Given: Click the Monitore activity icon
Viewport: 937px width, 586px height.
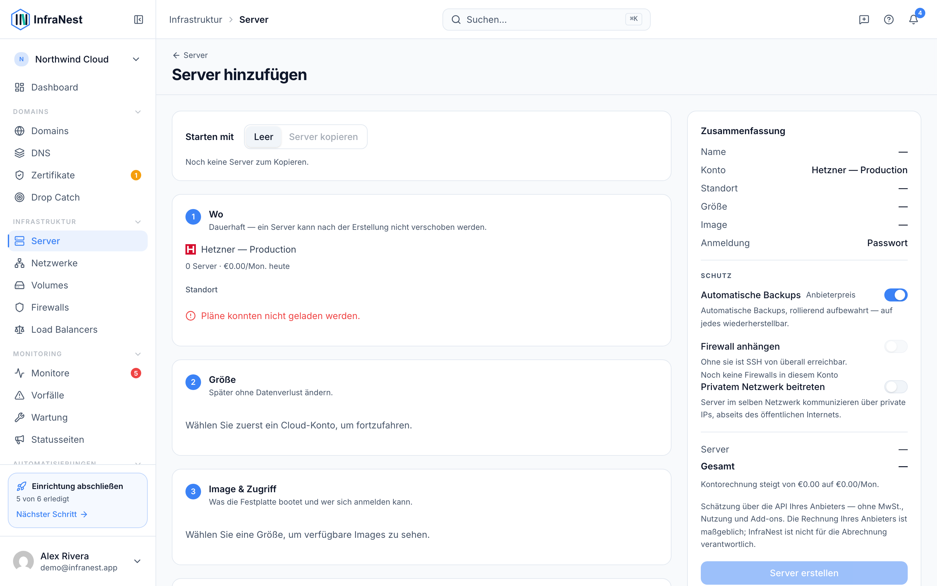Looking at the screenshot, I should pos(20,373).
